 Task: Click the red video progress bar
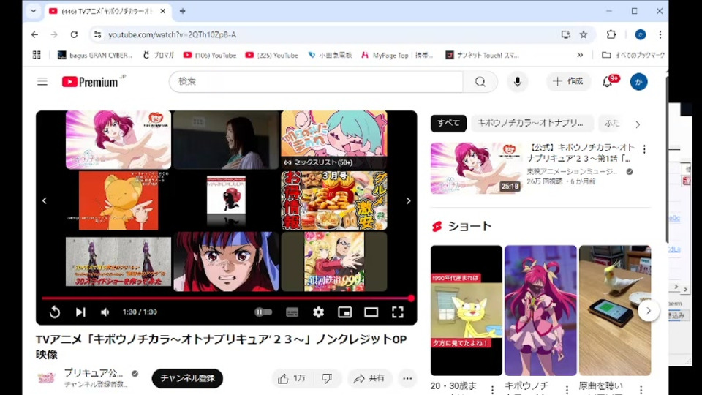click(227, 298)
